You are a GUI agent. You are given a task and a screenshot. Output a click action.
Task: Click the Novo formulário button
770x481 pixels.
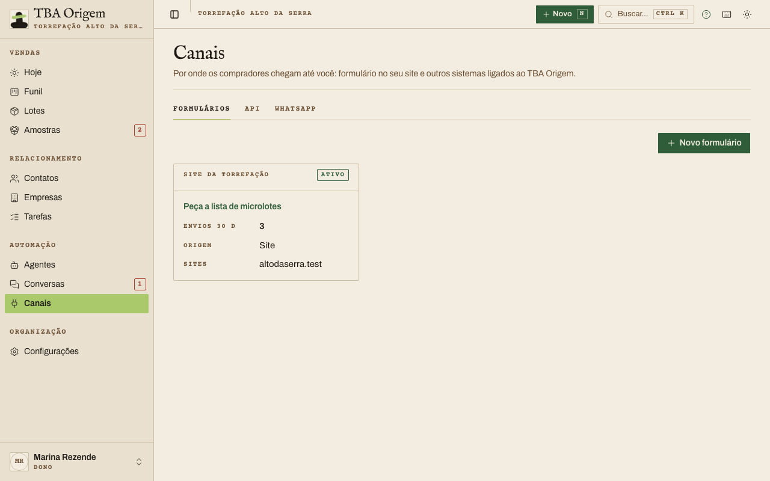pyautogui.click(x=704, y=143)
